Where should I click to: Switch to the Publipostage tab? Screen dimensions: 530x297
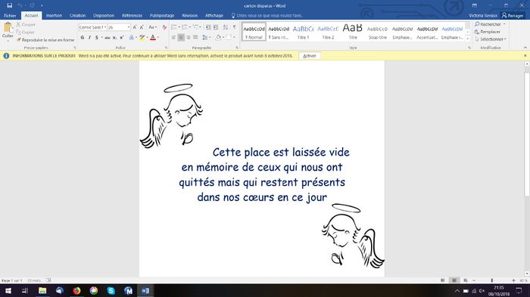point(162,16)
